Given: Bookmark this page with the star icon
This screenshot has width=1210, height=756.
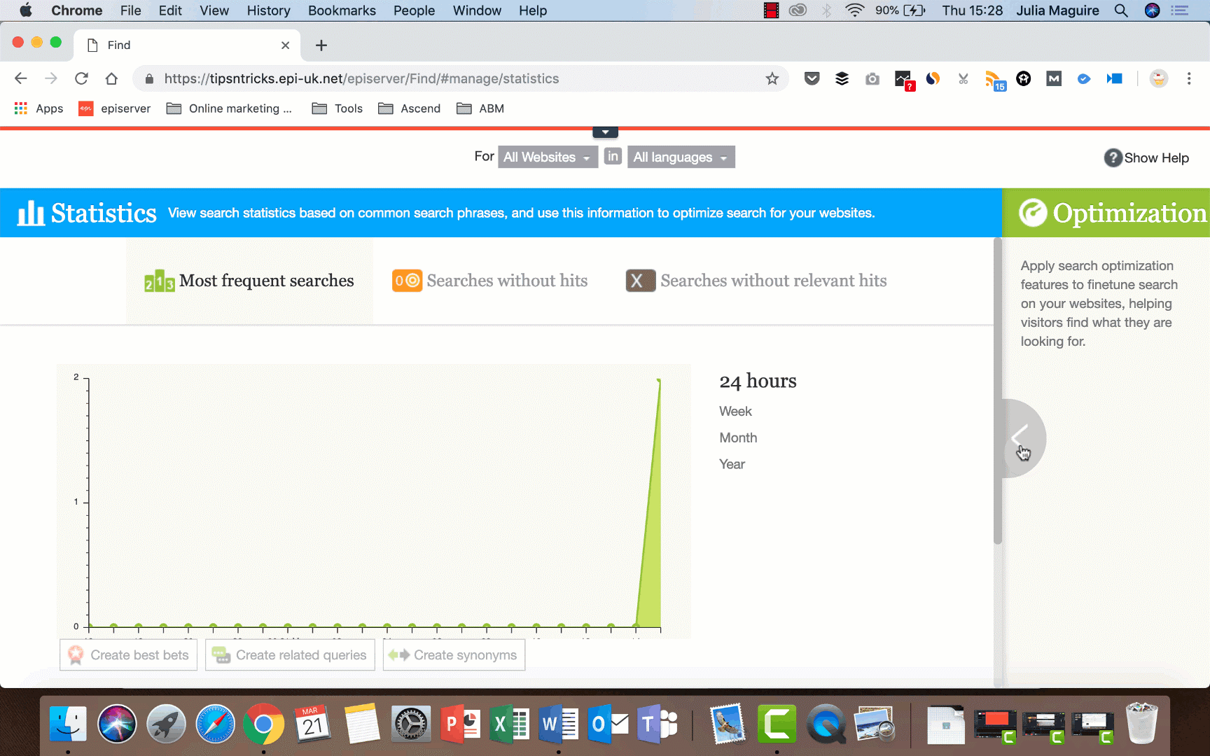Looking at the screenshot, I should (772, 78).
